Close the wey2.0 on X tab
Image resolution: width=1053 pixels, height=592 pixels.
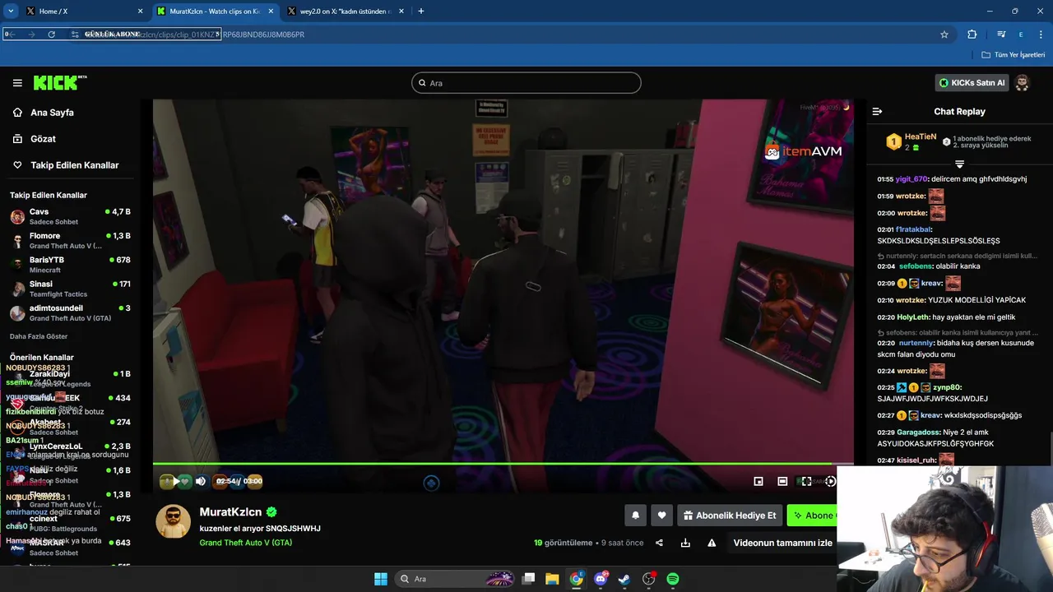coord(402,11)
